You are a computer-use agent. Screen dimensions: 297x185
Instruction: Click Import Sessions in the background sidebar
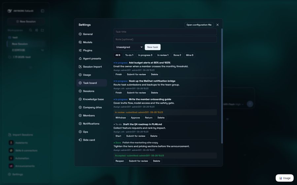tap(20, 135)
